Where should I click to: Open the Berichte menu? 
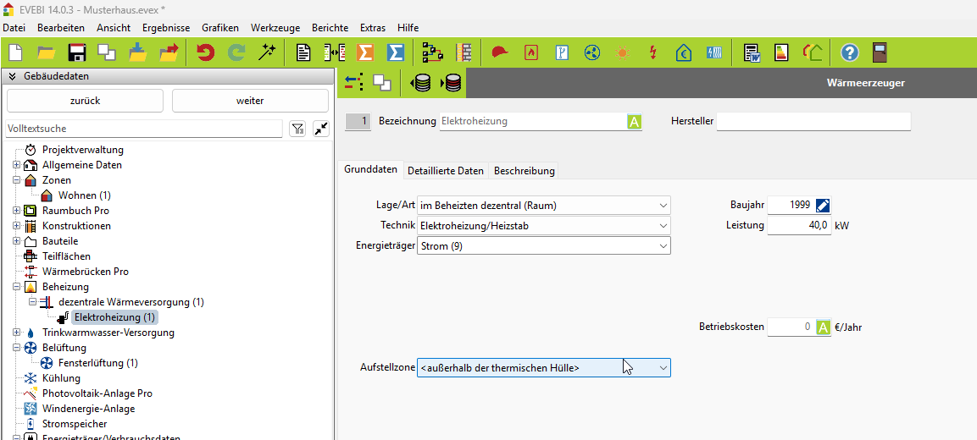coord(330,28)
